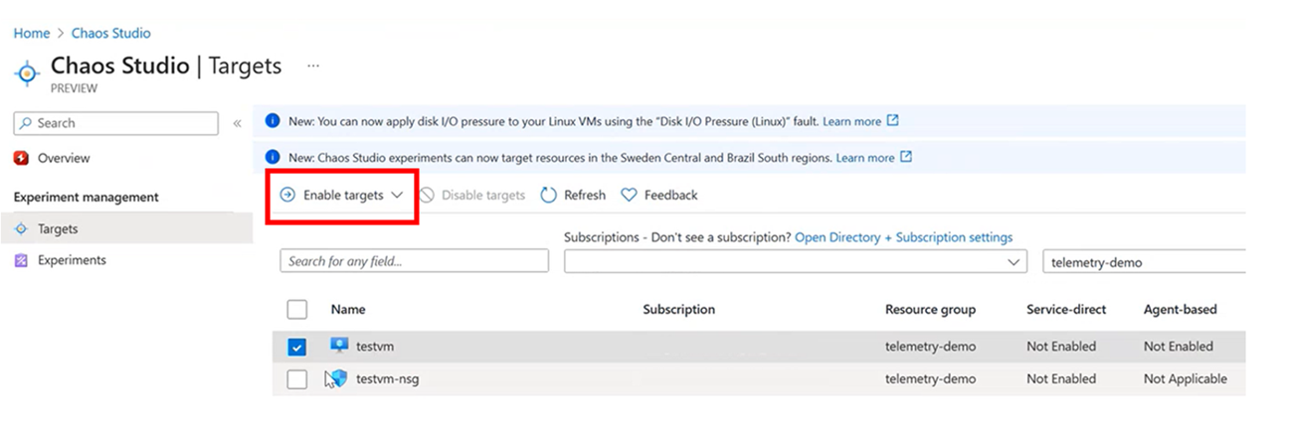Click the Chaos Studio logo icon
This screenshot has width=1289, height=428.
(28, 72)
